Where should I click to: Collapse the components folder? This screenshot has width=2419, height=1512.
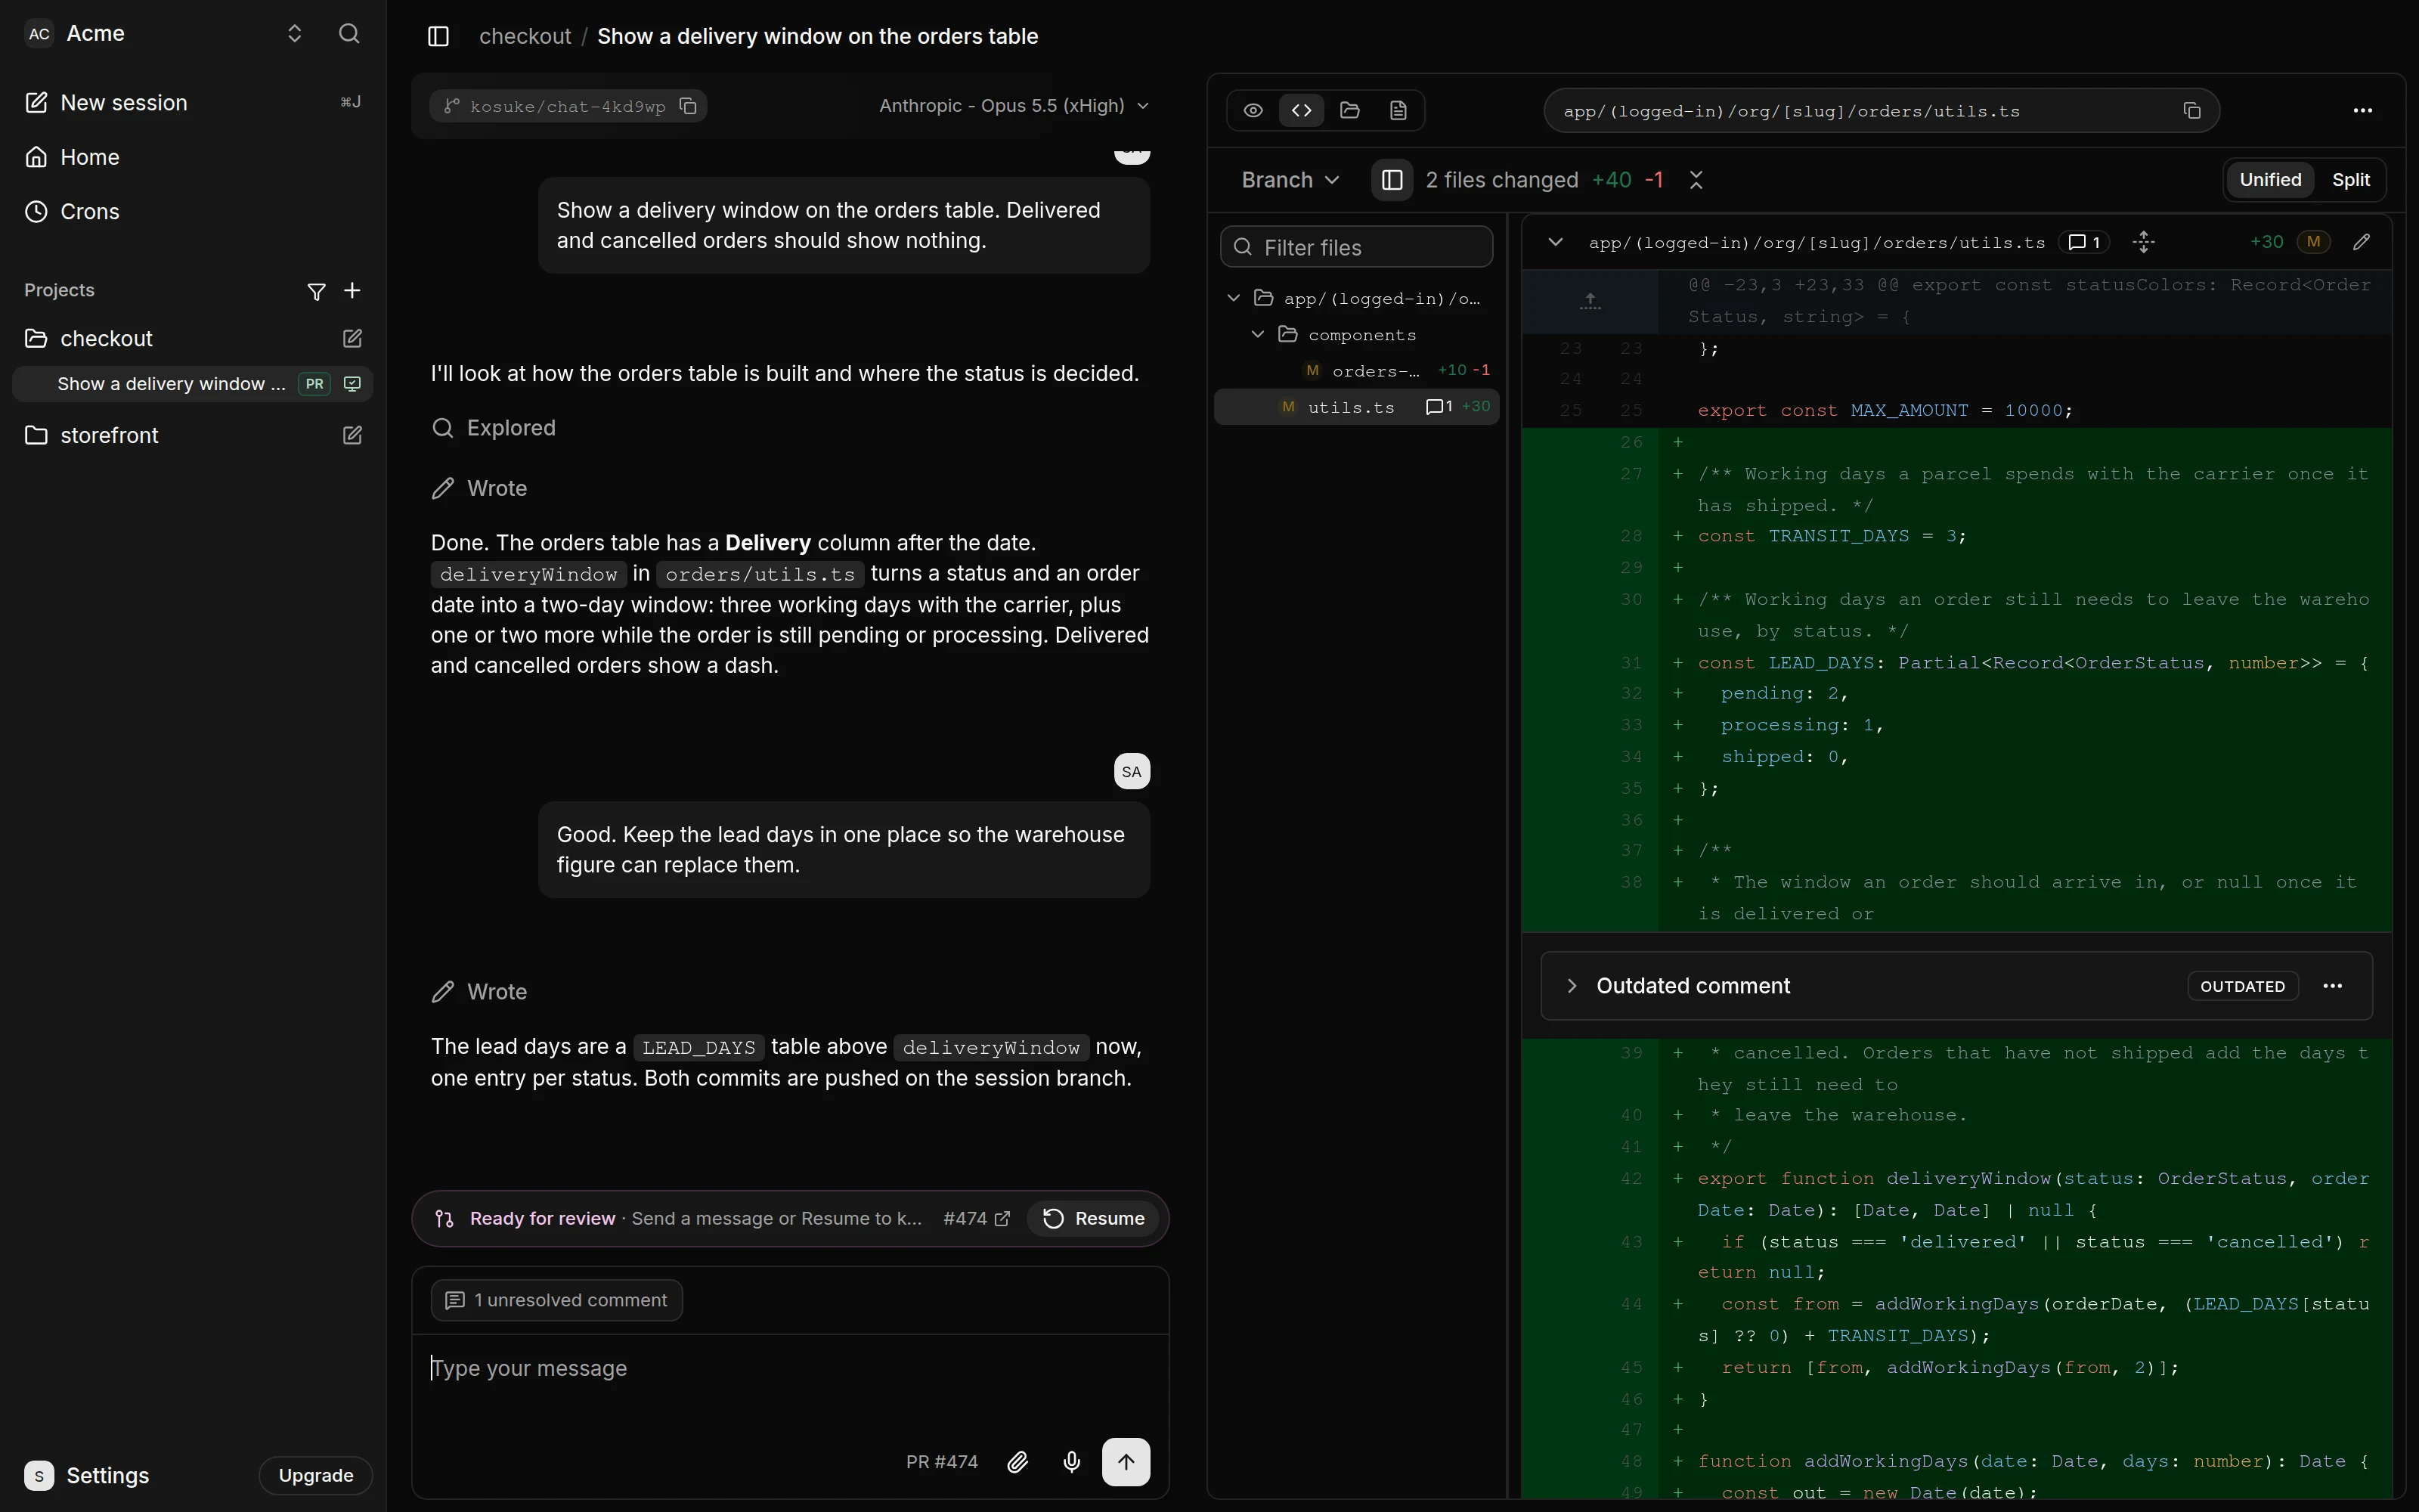pos(1257,335)
